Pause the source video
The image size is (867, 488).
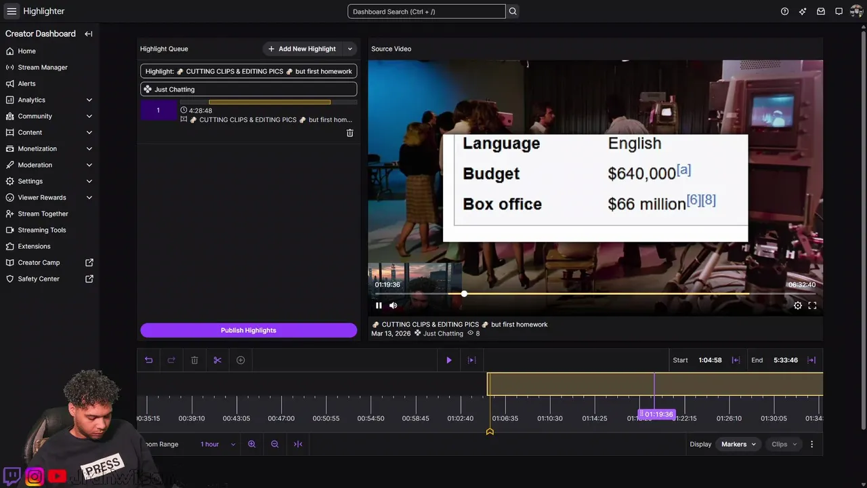click(x=379, y=306)
